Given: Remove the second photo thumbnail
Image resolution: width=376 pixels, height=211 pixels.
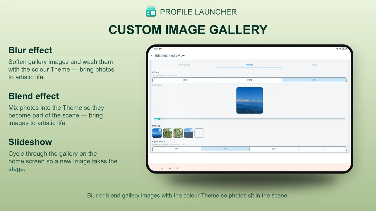Looking at the screenshot, I should 170,130.
